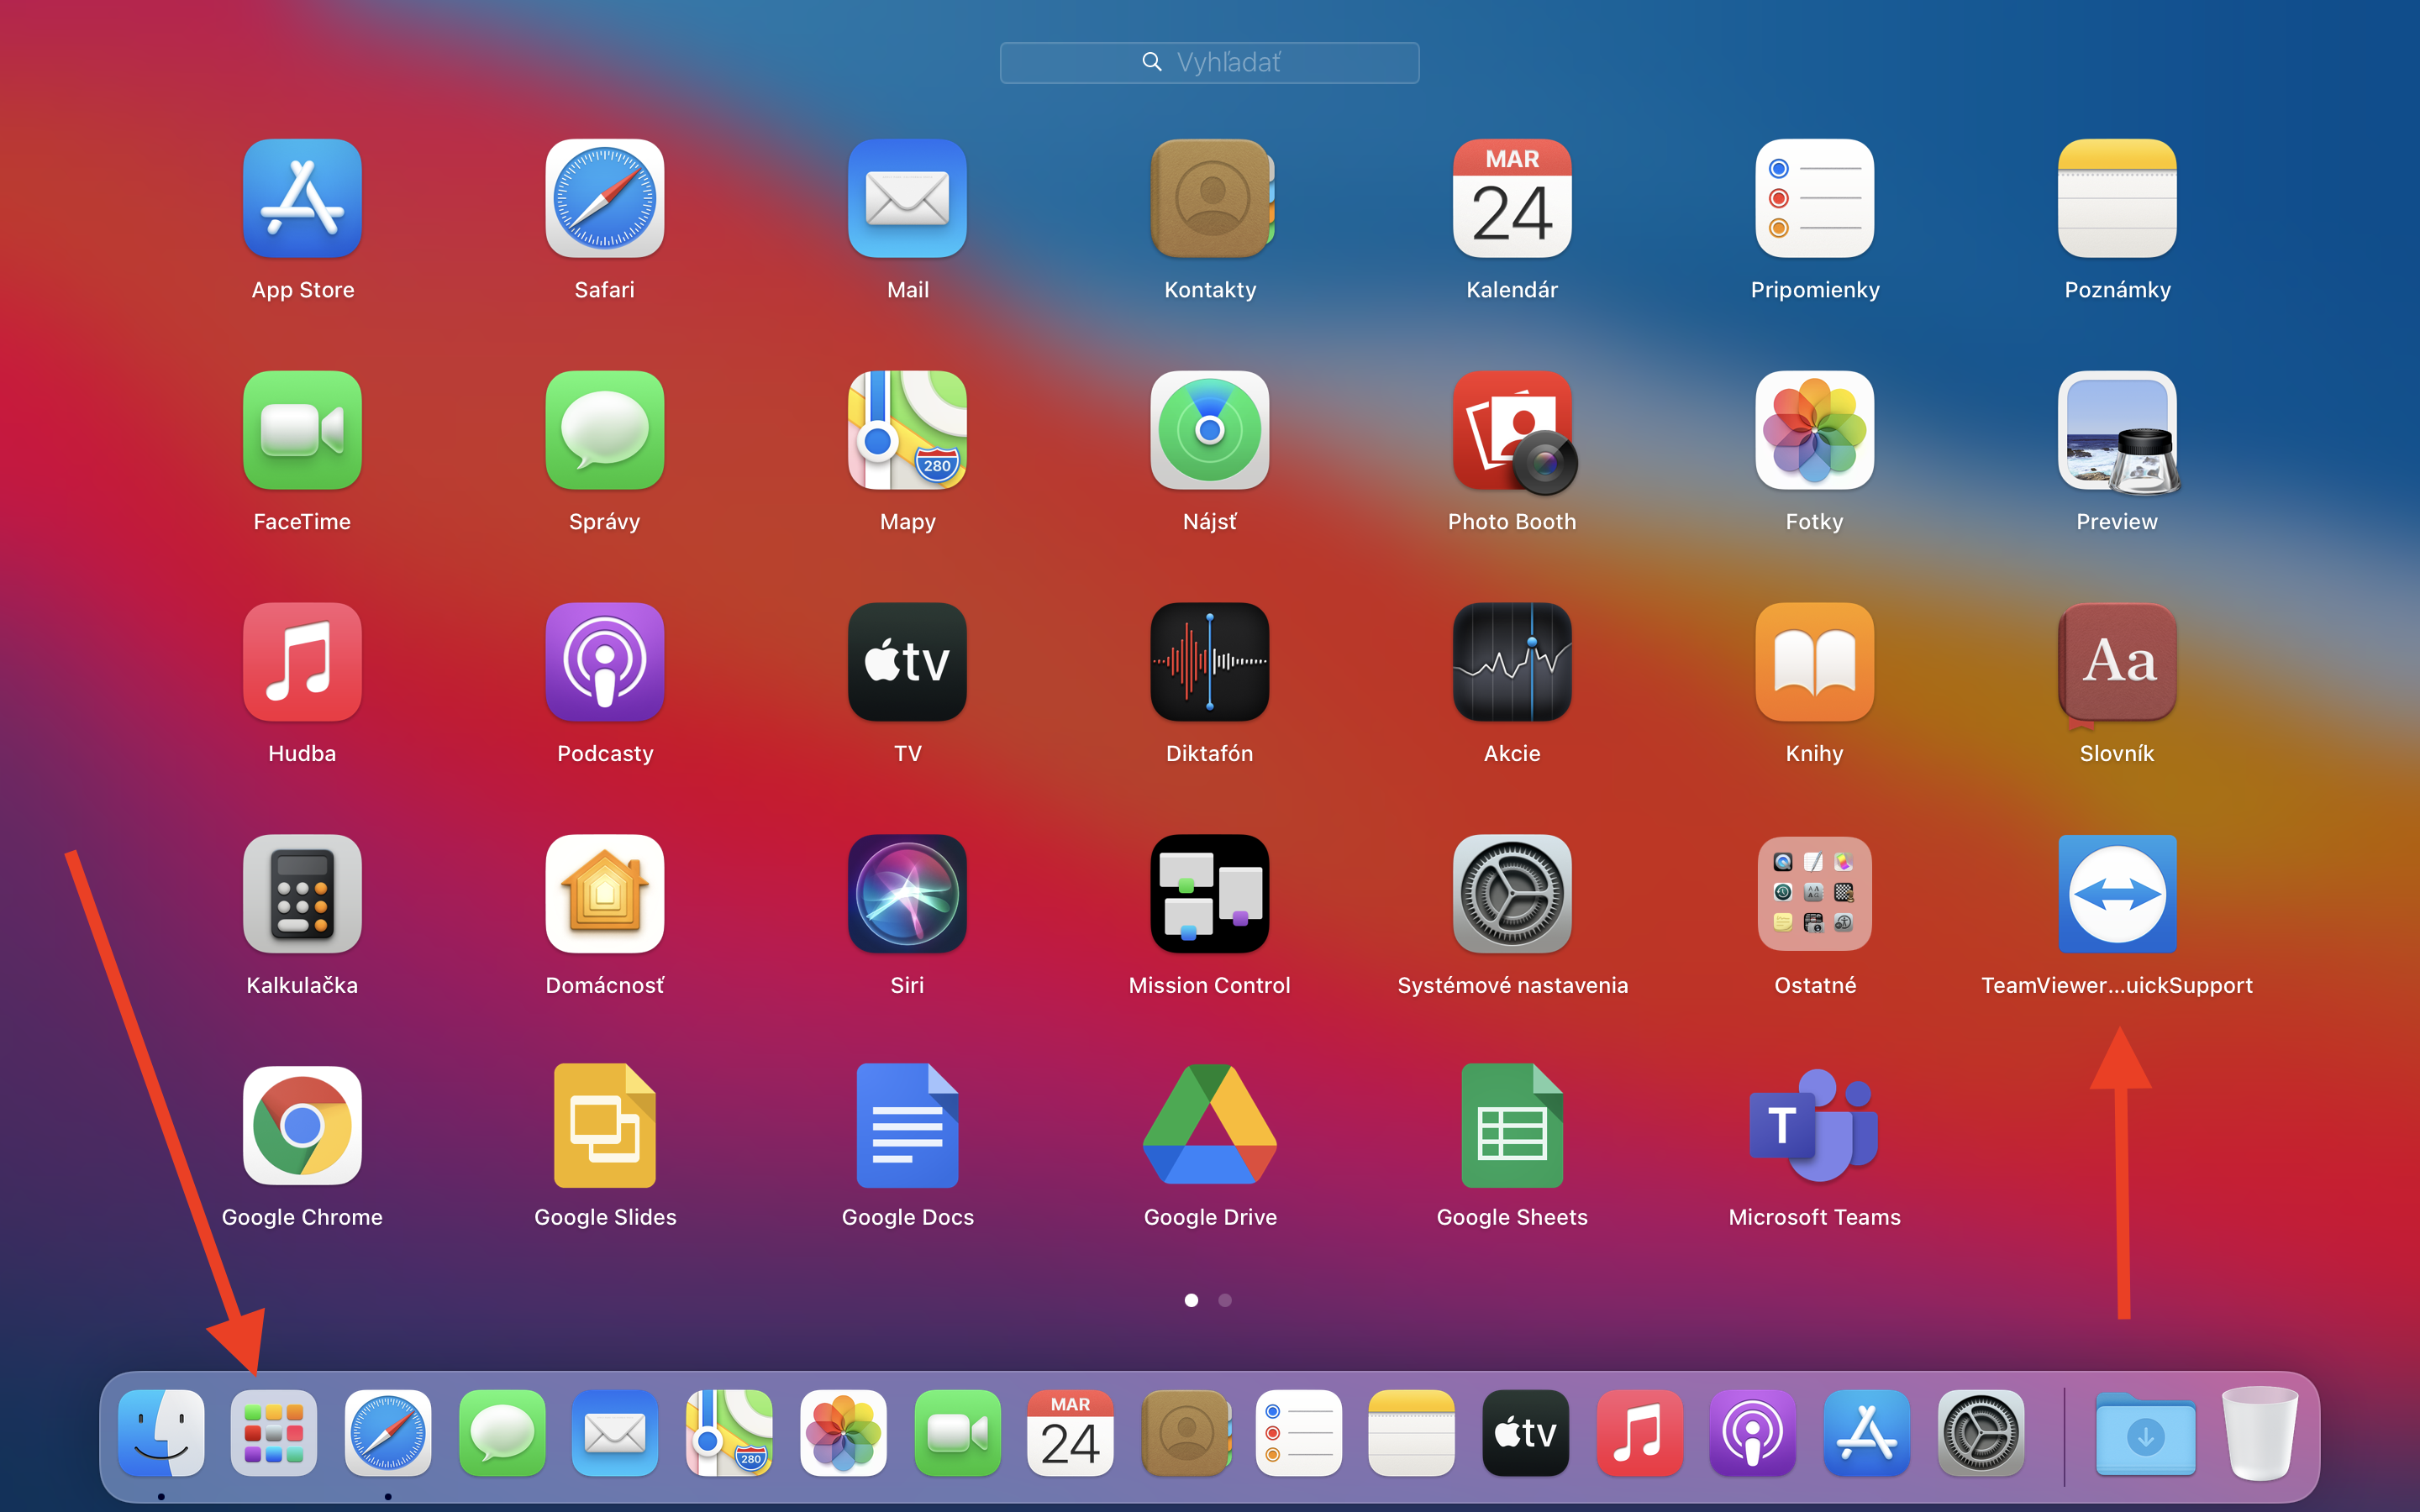Open Mission Control app

point(1210,895)
